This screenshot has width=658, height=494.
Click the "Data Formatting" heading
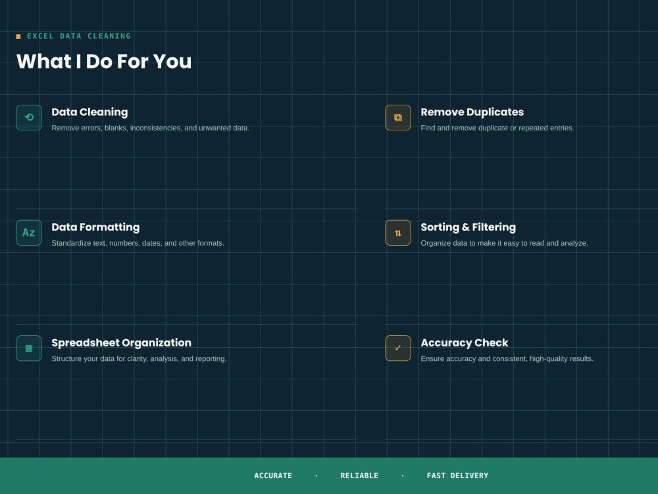95,227
